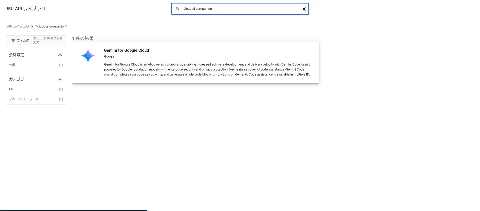Screen dimensions: 480x211
Task: Clear the search field with X
Action: (304, 9)
